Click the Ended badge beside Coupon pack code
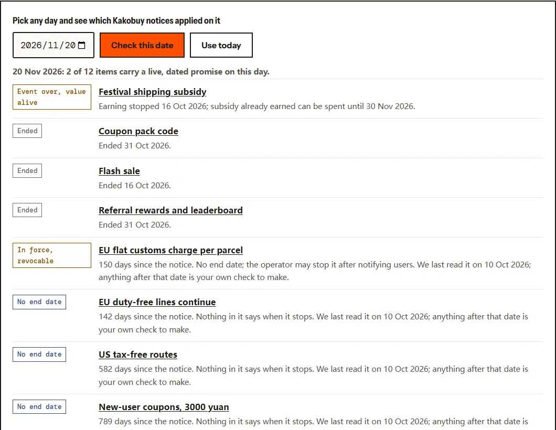The width and height of the screenshot is (556, 430). pyautogui.click(x=27, y=131)
